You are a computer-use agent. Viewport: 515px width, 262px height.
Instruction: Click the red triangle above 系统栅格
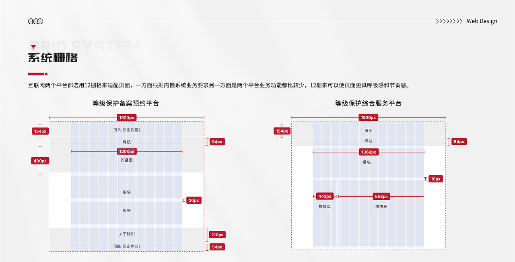(x=33, y=47)
